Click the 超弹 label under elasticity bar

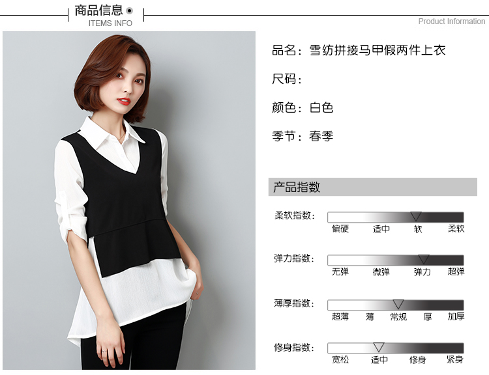(x=456, y=272)
